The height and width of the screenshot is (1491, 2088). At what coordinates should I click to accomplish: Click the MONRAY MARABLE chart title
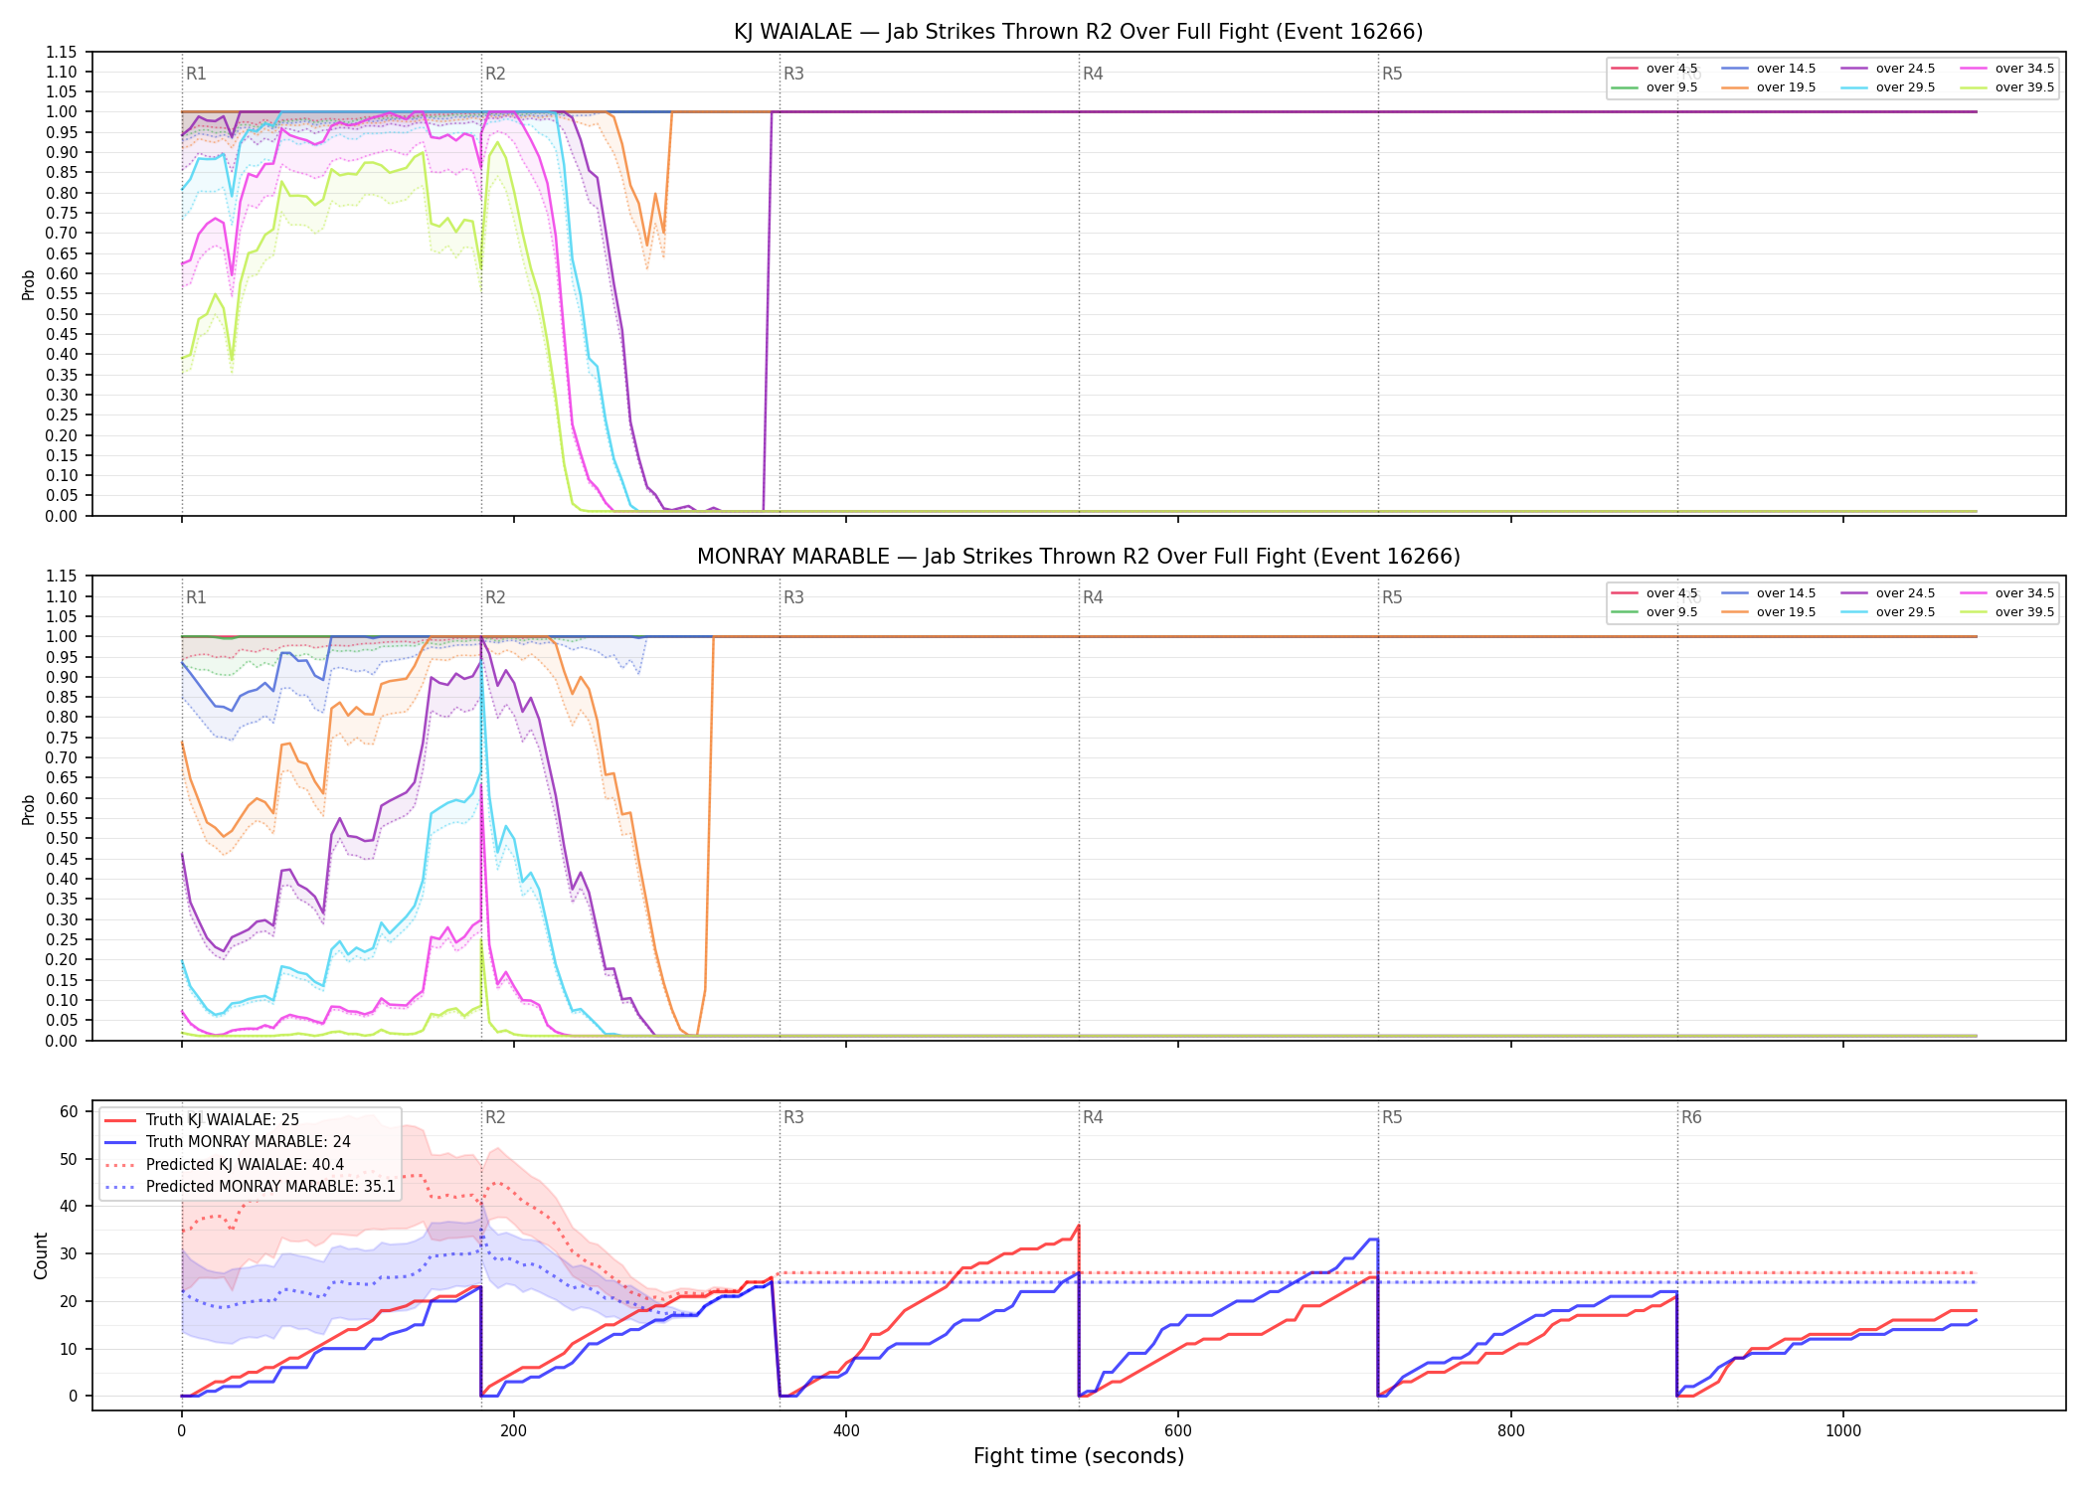tap(1079, 557)
